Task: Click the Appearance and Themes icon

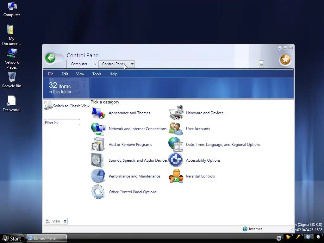Action: click(98, 113)
